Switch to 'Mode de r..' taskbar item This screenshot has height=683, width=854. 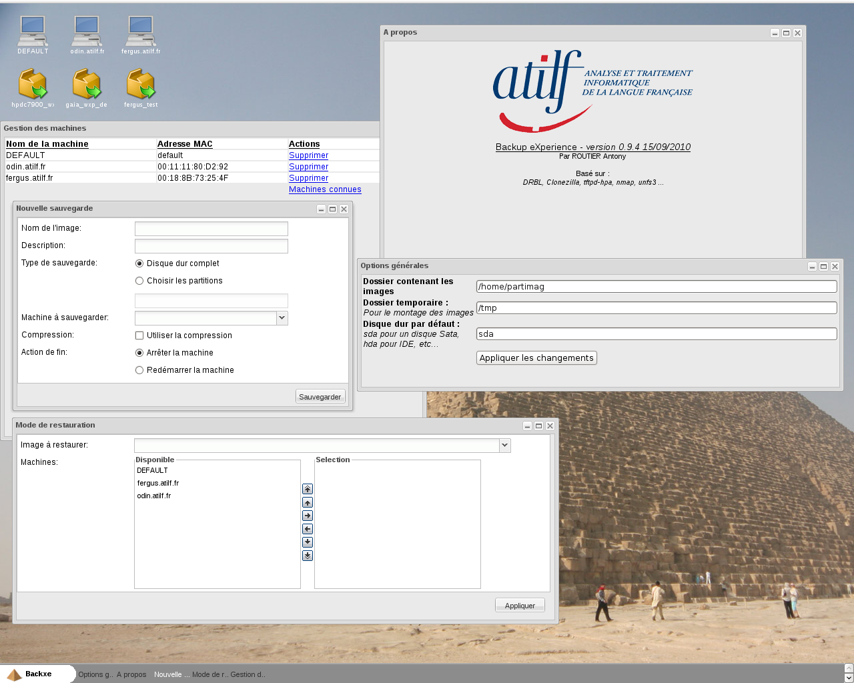coord(209,674)
